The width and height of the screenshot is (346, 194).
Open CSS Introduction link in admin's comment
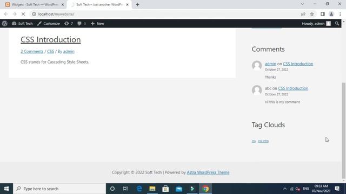pos(298,64)
